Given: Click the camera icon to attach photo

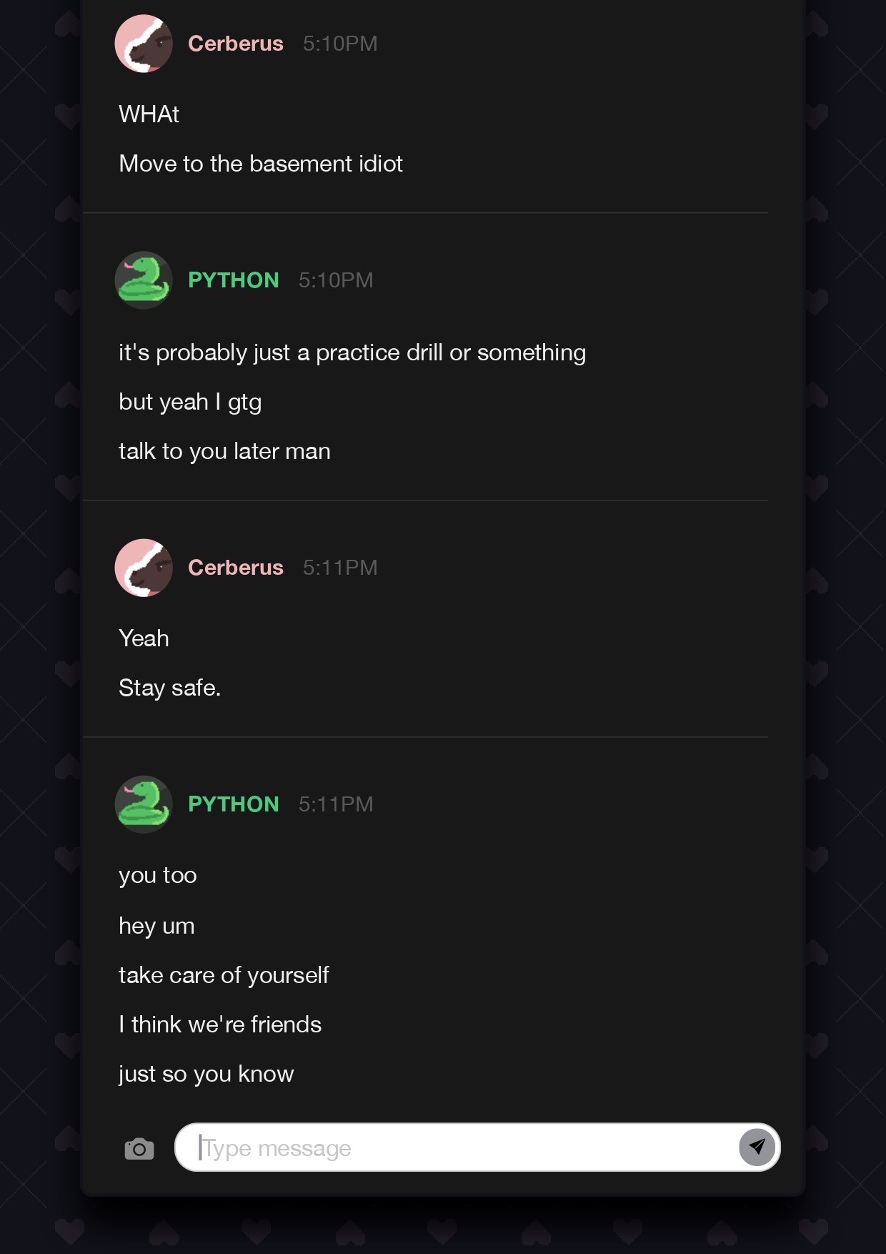Looking at the screenshot, I should pos(139,1149).
